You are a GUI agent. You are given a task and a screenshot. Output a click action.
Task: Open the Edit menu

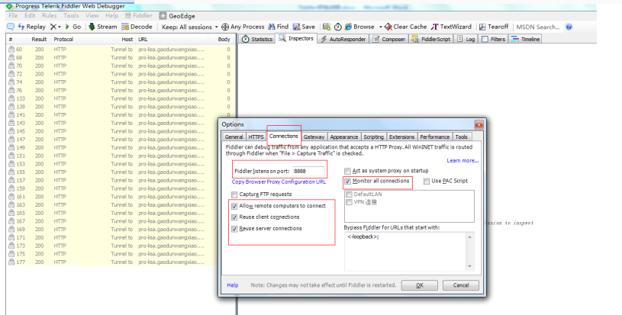tap(30, 15)
